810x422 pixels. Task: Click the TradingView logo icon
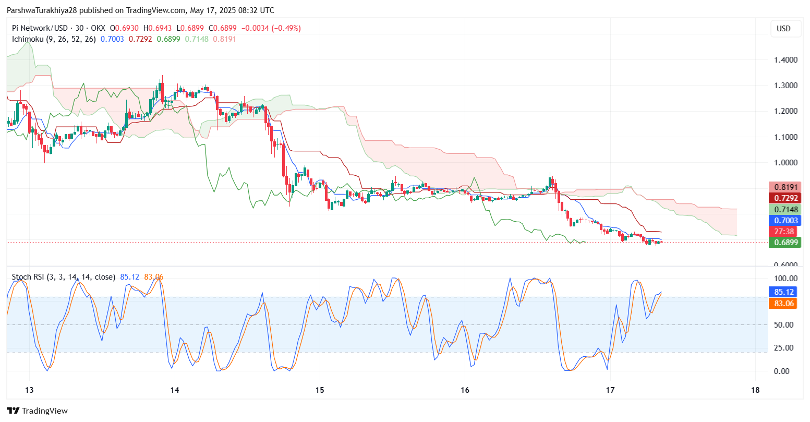point(13,411)
